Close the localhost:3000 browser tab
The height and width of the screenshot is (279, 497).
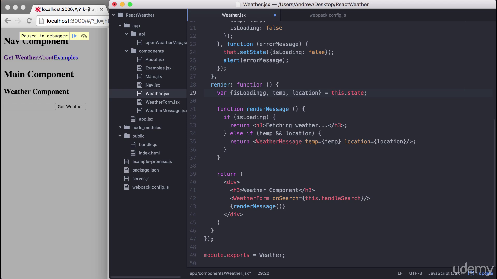[x=101, y=9]
